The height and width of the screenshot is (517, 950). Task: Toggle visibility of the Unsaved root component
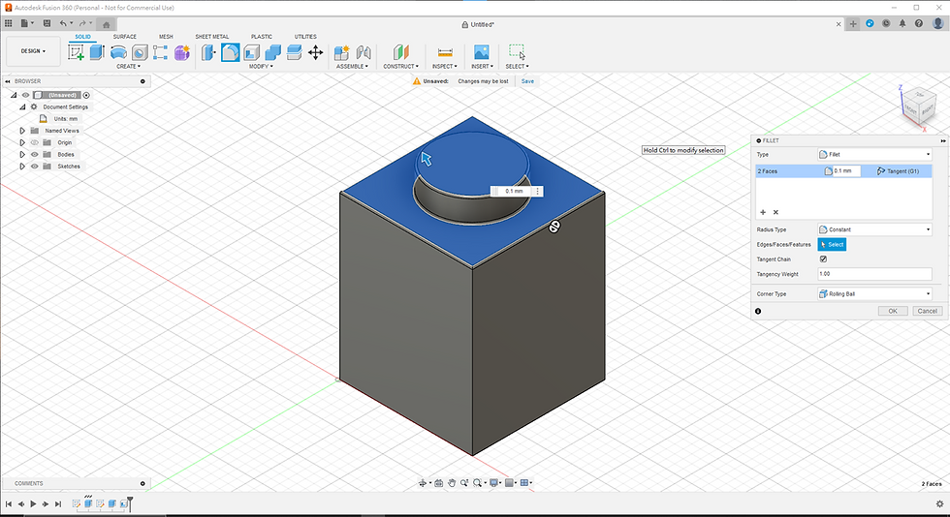coord(25,95)
